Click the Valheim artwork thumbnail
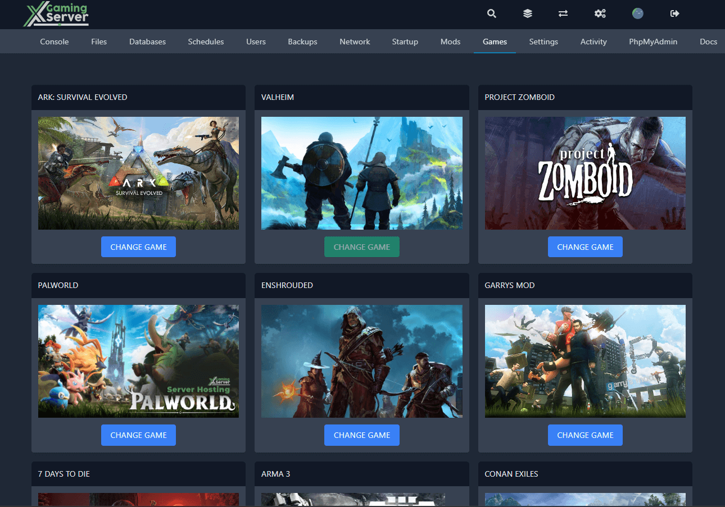The image size is (725, 507). (x=362, y=173)
